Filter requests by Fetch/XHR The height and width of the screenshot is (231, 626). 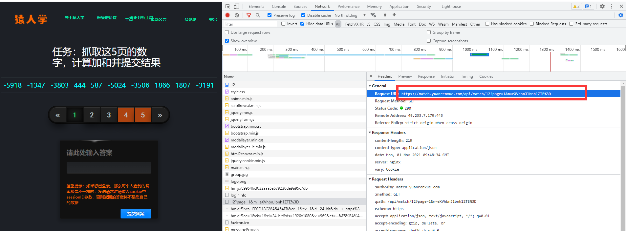pos(354,24)
